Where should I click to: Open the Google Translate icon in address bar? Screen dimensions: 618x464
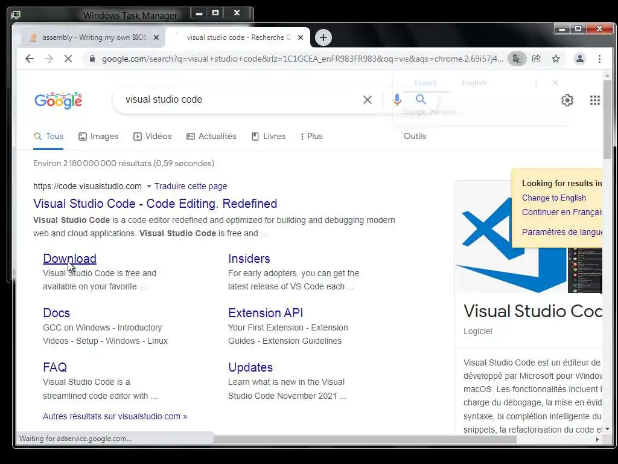517,59
